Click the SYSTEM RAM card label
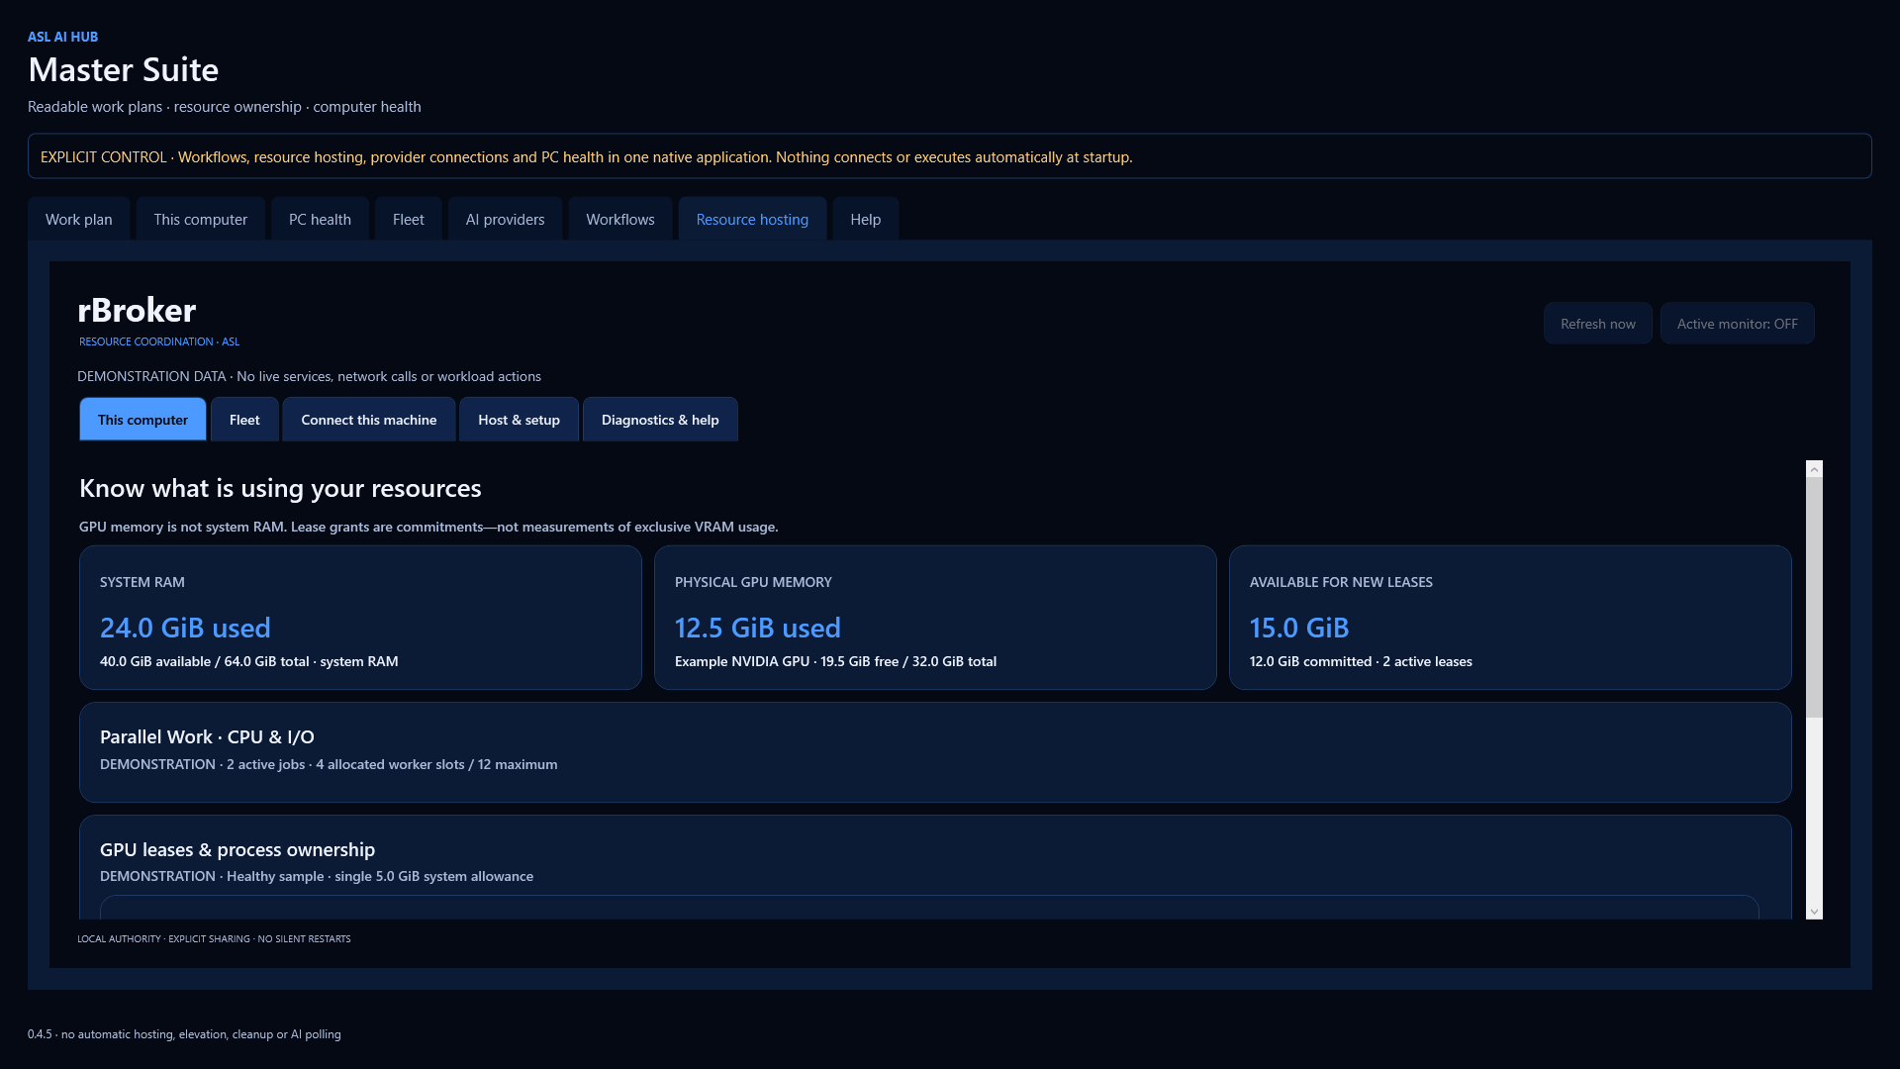Viewport: 1900px width, 1069px height. coord(142,582)
